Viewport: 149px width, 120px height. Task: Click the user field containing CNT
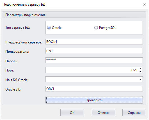(94, 51)
